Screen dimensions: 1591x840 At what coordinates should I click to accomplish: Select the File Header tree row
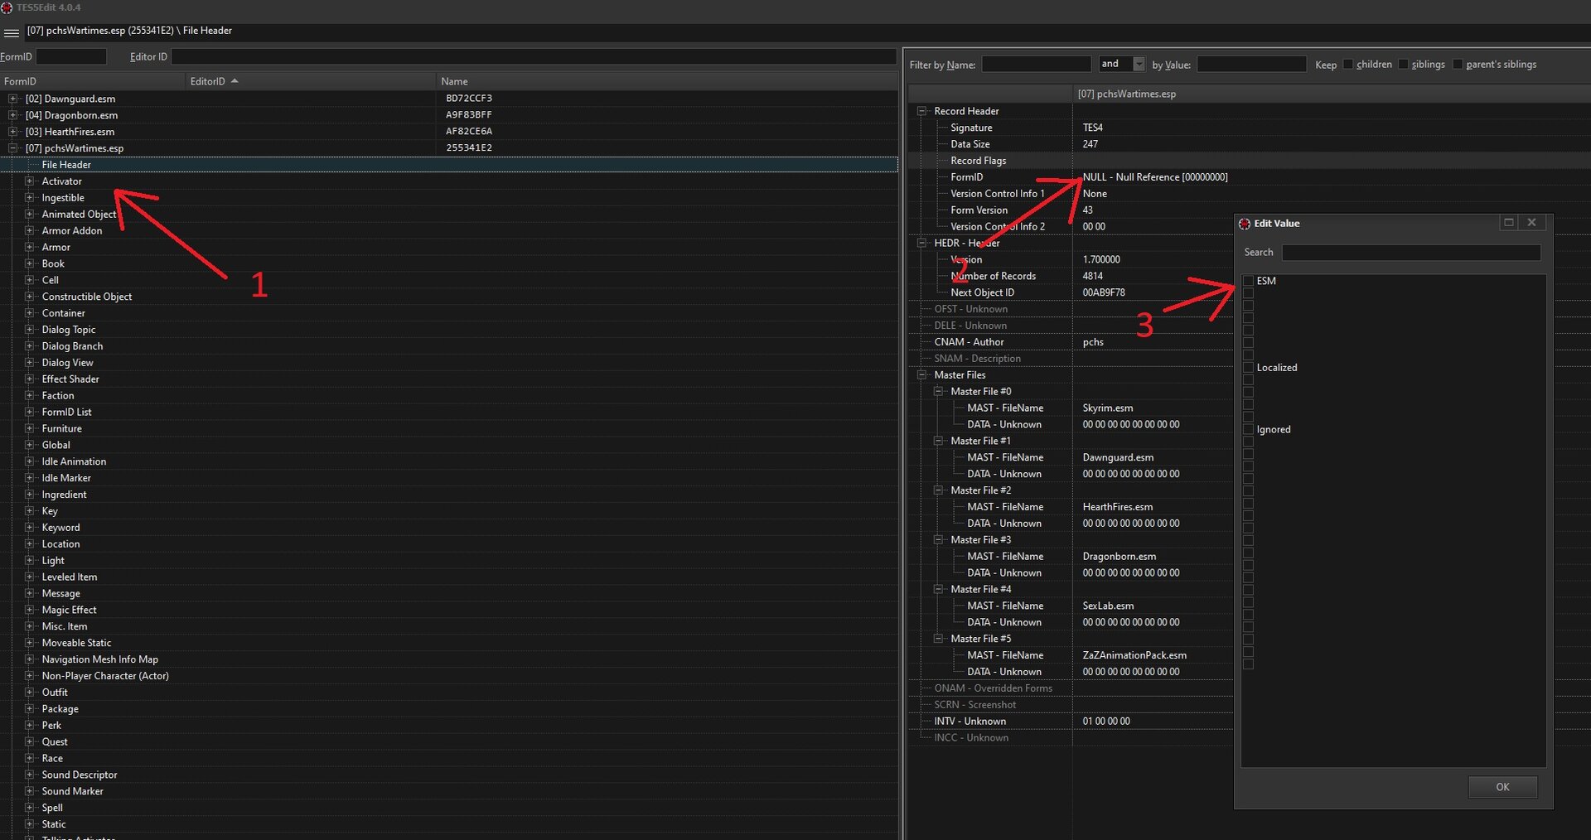(x=449, y=165)
